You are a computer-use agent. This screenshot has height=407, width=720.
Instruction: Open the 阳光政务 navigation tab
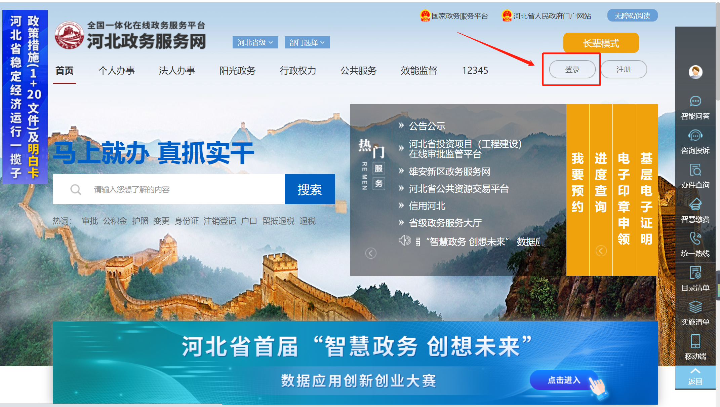(x=237, y=70)
